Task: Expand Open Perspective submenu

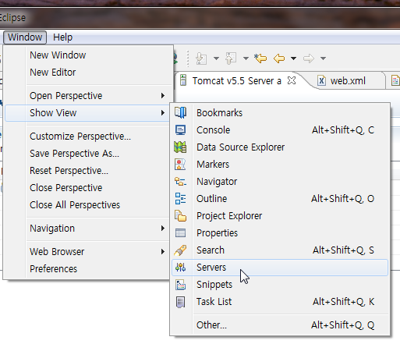Action: (88, 96)
